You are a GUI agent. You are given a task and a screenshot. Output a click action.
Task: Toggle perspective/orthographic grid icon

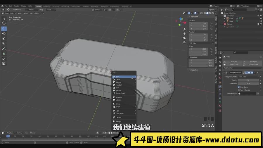point(184,42)
